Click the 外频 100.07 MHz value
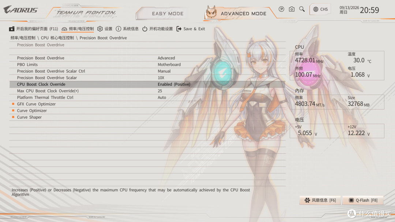This screenshot has width=395, height=222. coord(308,75)
